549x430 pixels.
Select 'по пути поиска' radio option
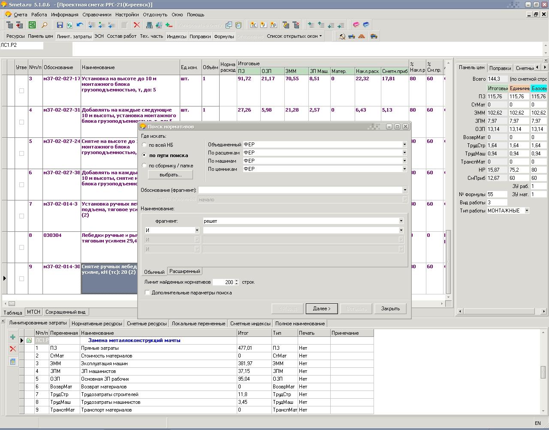tap(144, 155)
